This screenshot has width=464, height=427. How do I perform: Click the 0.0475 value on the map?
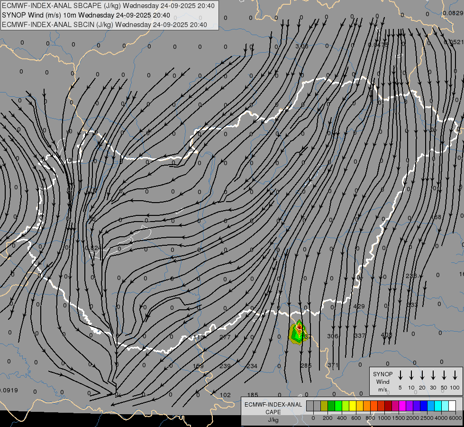pyautogui.click(x=378, y=45)
